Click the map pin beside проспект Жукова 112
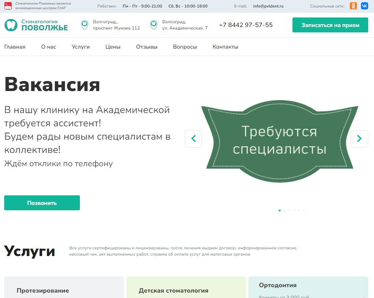This screenshot has height=298, width=374. click(84, 25)
